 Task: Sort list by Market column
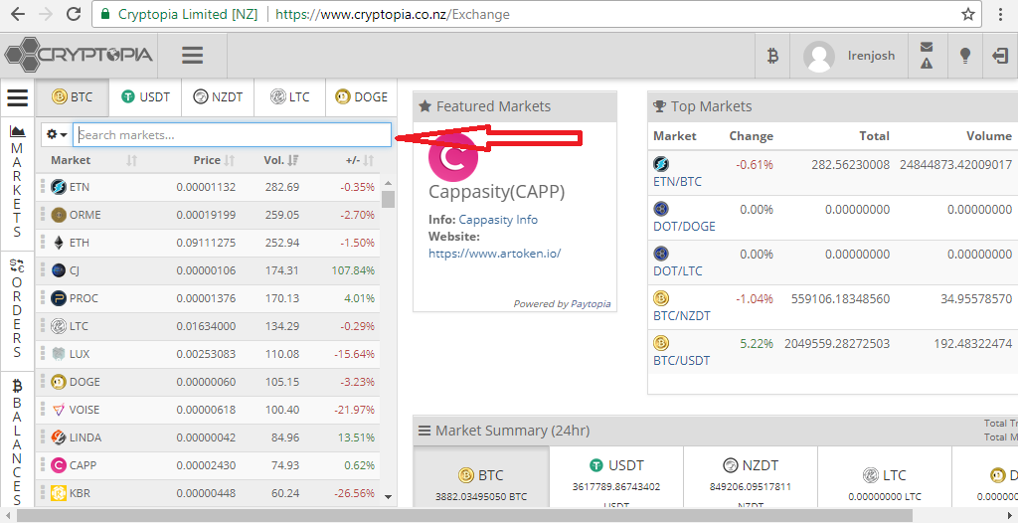coord(92,160)
